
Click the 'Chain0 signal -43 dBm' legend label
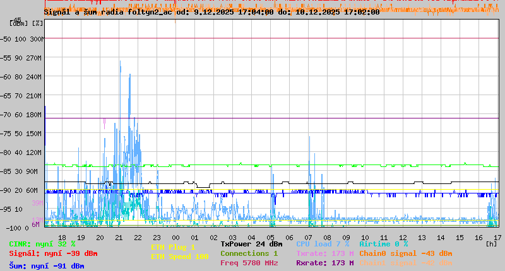(x=406, y=253)
